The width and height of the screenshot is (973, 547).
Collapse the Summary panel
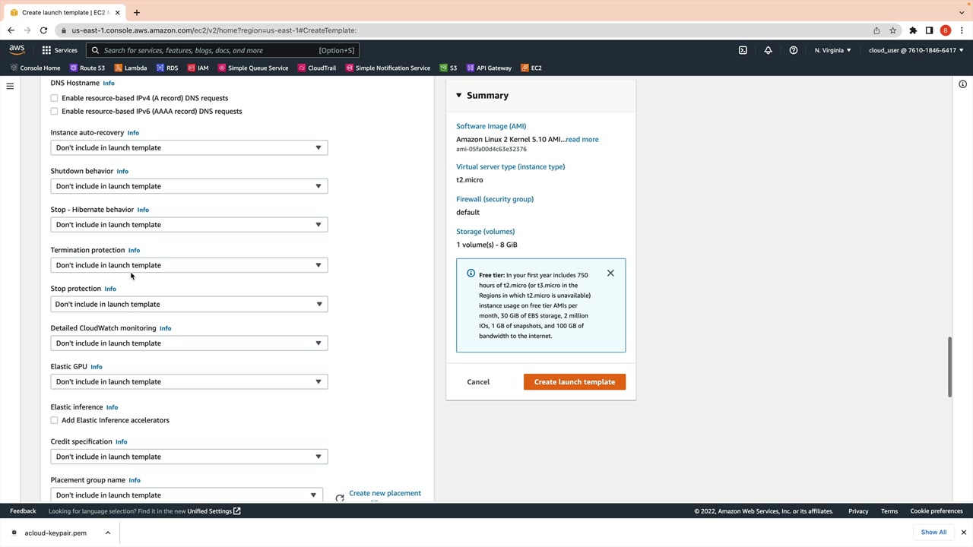click(458, 95)
